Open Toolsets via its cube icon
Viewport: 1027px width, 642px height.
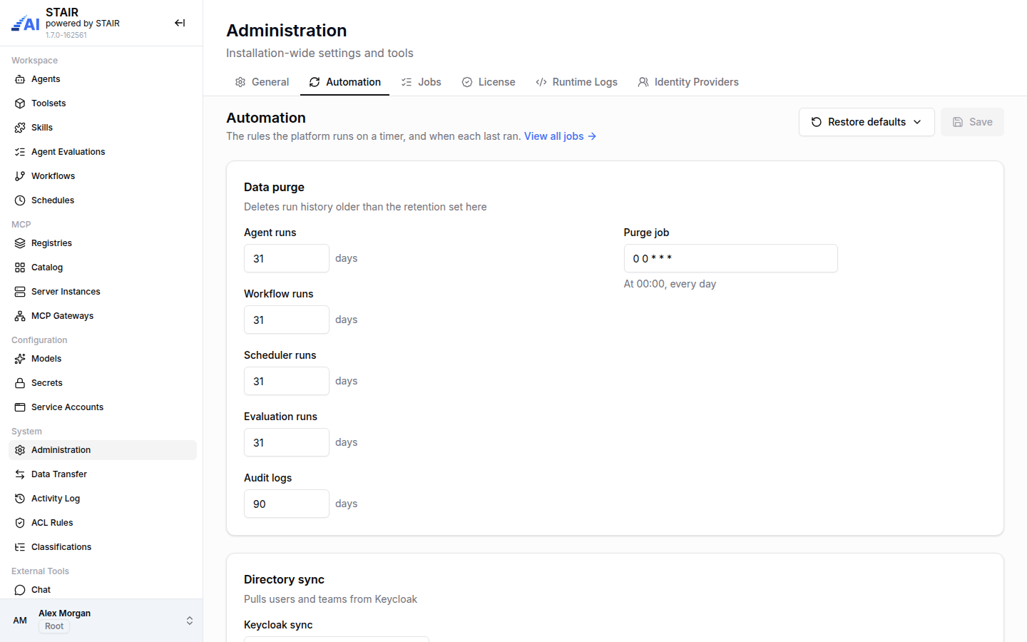coord(20,103)
